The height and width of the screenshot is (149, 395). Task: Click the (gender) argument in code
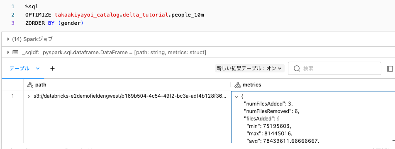[70, 23]
